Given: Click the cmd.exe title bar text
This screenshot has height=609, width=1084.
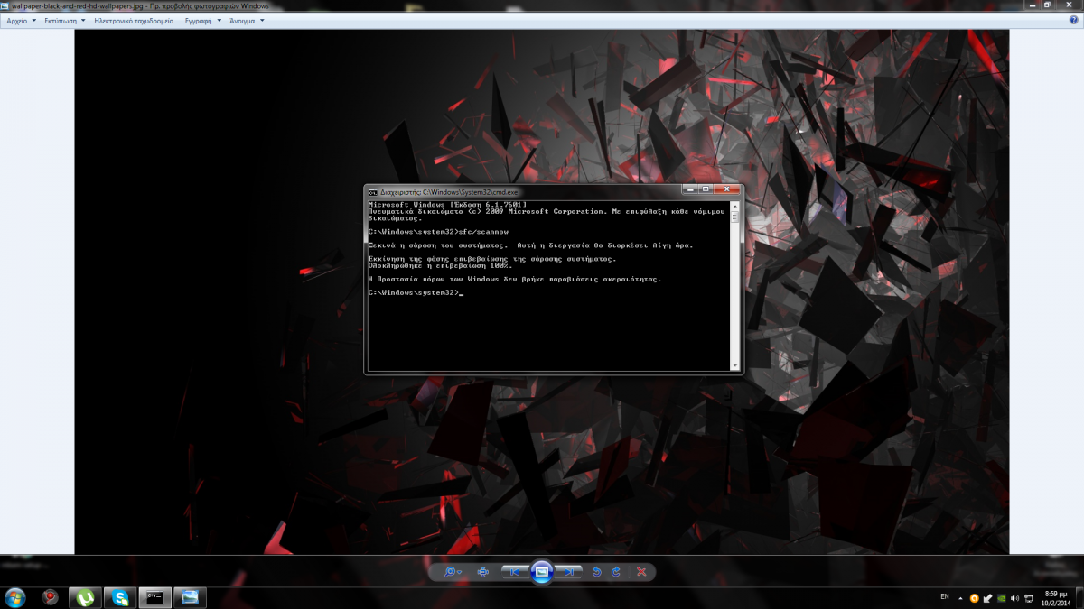Looking at the screenshot, I should pos(450,192).
